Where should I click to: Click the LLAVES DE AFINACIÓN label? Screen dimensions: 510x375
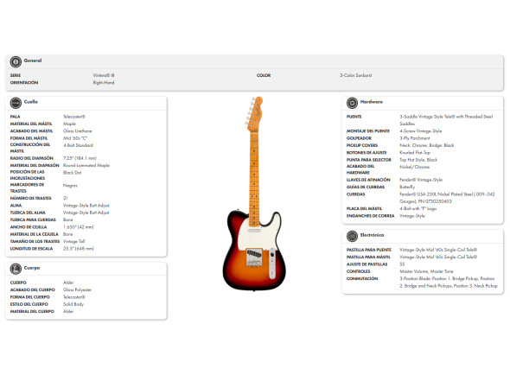[368, 180]
